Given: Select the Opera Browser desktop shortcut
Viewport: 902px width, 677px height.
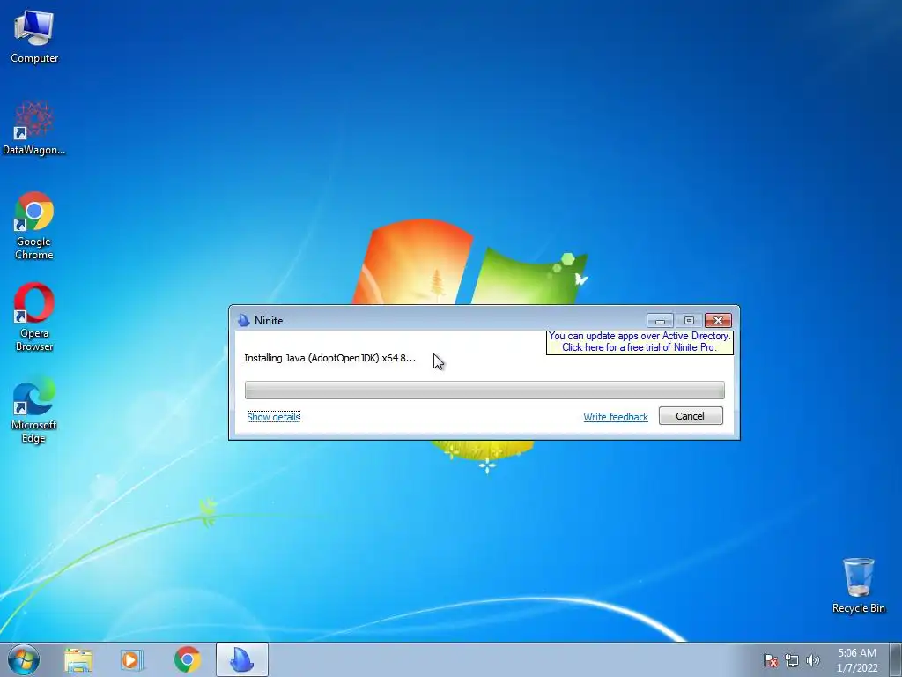Looking at the screenshot, I should [34, 317].
